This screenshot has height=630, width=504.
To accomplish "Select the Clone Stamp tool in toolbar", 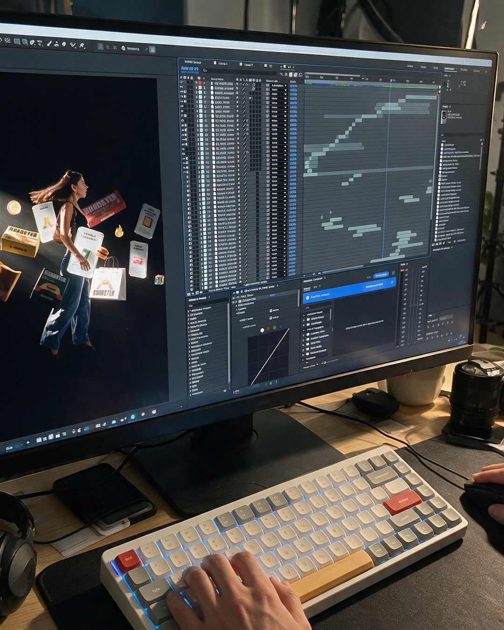I will click(56, 44).
